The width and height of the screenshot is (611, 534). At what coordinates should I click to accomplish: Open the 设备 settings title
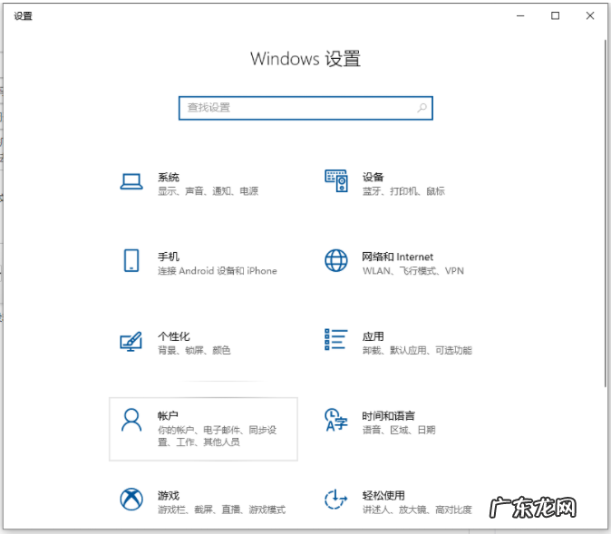(373, 178)
